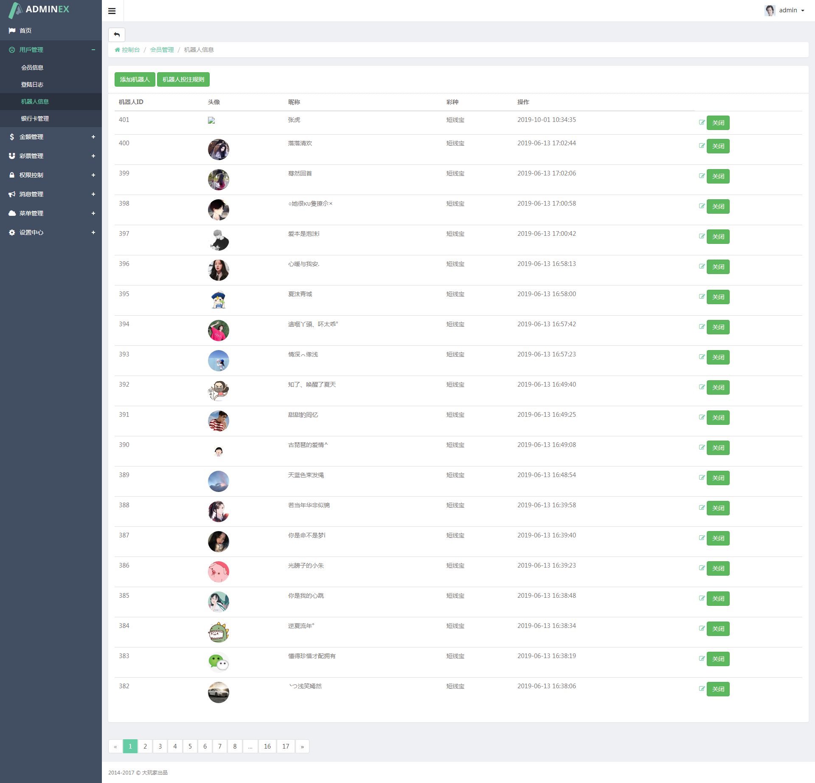Open the admin user dropdown
815x783 pixels.
click(x=788, y=11)
